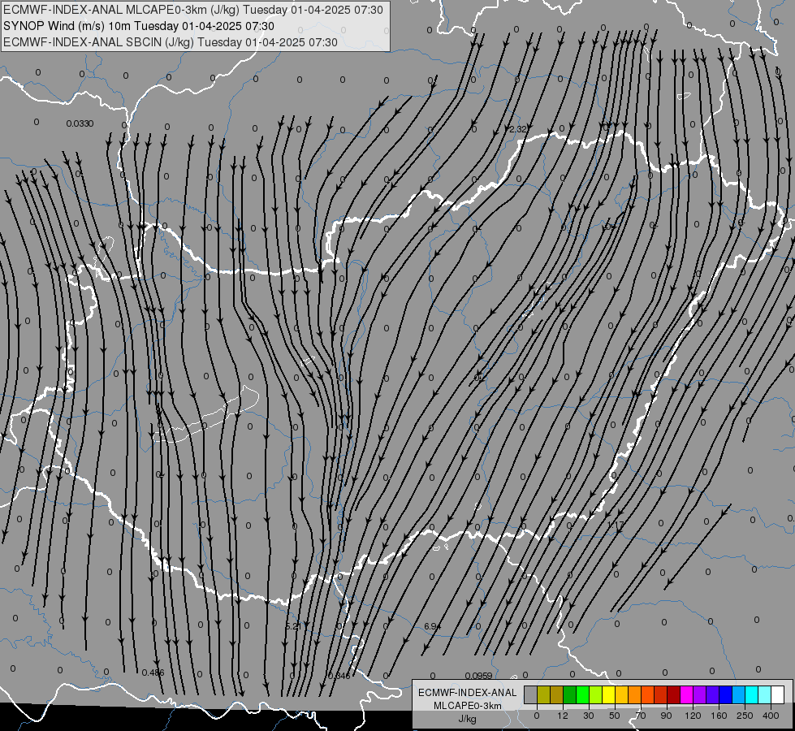The height and width of the screenshot is (731, 795).
Task: Click the 2.32 value on the map
Action: 517,129
